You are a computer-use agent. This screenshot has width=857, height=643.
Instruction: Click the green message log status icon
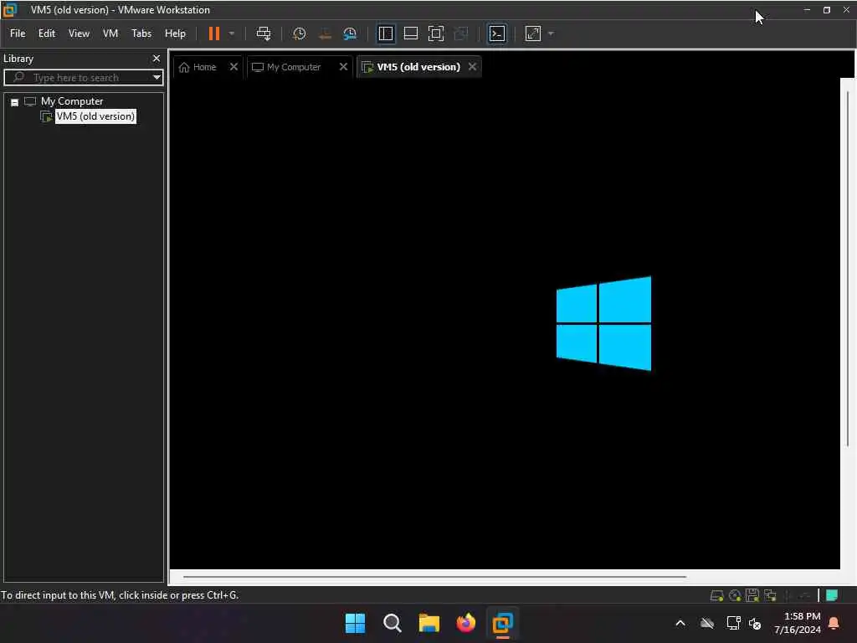pyautogui.click(x=831, y=595)
